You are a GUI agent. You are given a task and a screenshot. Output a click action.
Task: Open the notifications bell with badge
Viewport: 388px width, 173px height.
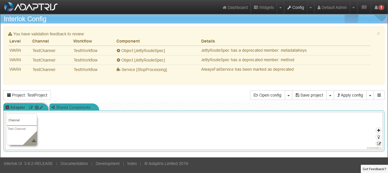[379, 7]
